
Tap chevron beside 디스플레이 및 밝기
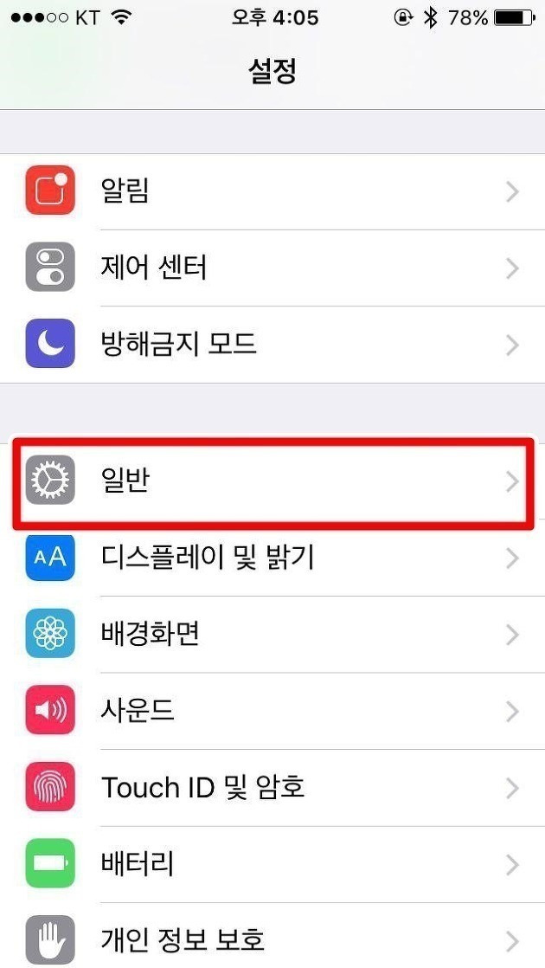(512, 558)
